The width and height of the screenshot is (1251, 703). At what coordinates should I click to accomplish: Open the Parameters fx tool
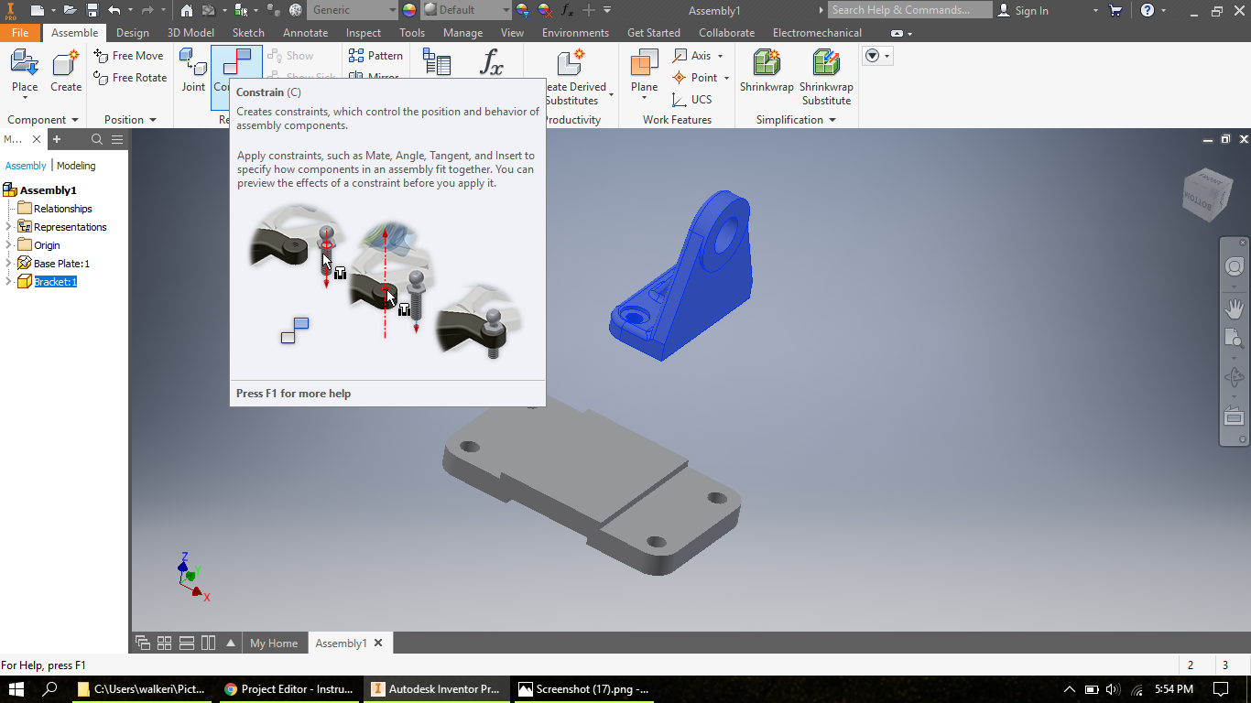pos(493,64)
